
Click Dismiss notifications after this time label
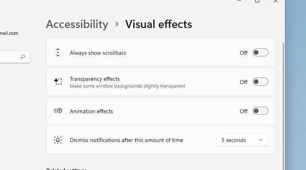point(126,140)
